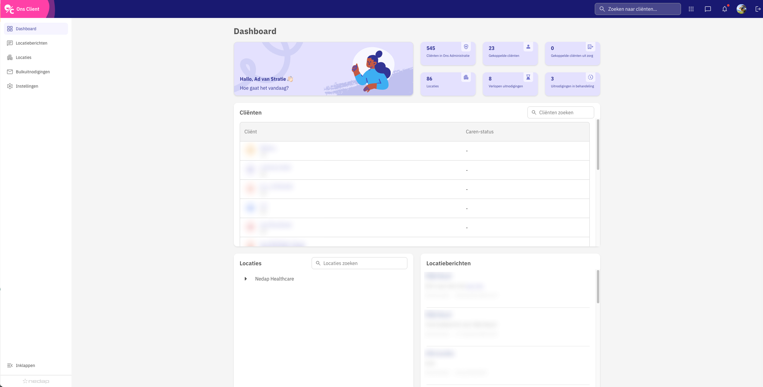Click the shield icon on 545 card
The image size is (763, 387).
click(466, 47)
